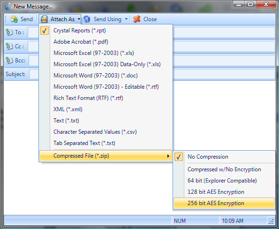Pick Microsoft Excel Data-Only (*.xls)
The width and height of the screenshot is (279, 229).
click(106, 64)
